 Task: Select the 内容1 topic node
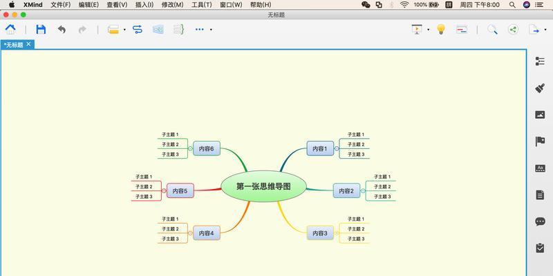[320, 148]
